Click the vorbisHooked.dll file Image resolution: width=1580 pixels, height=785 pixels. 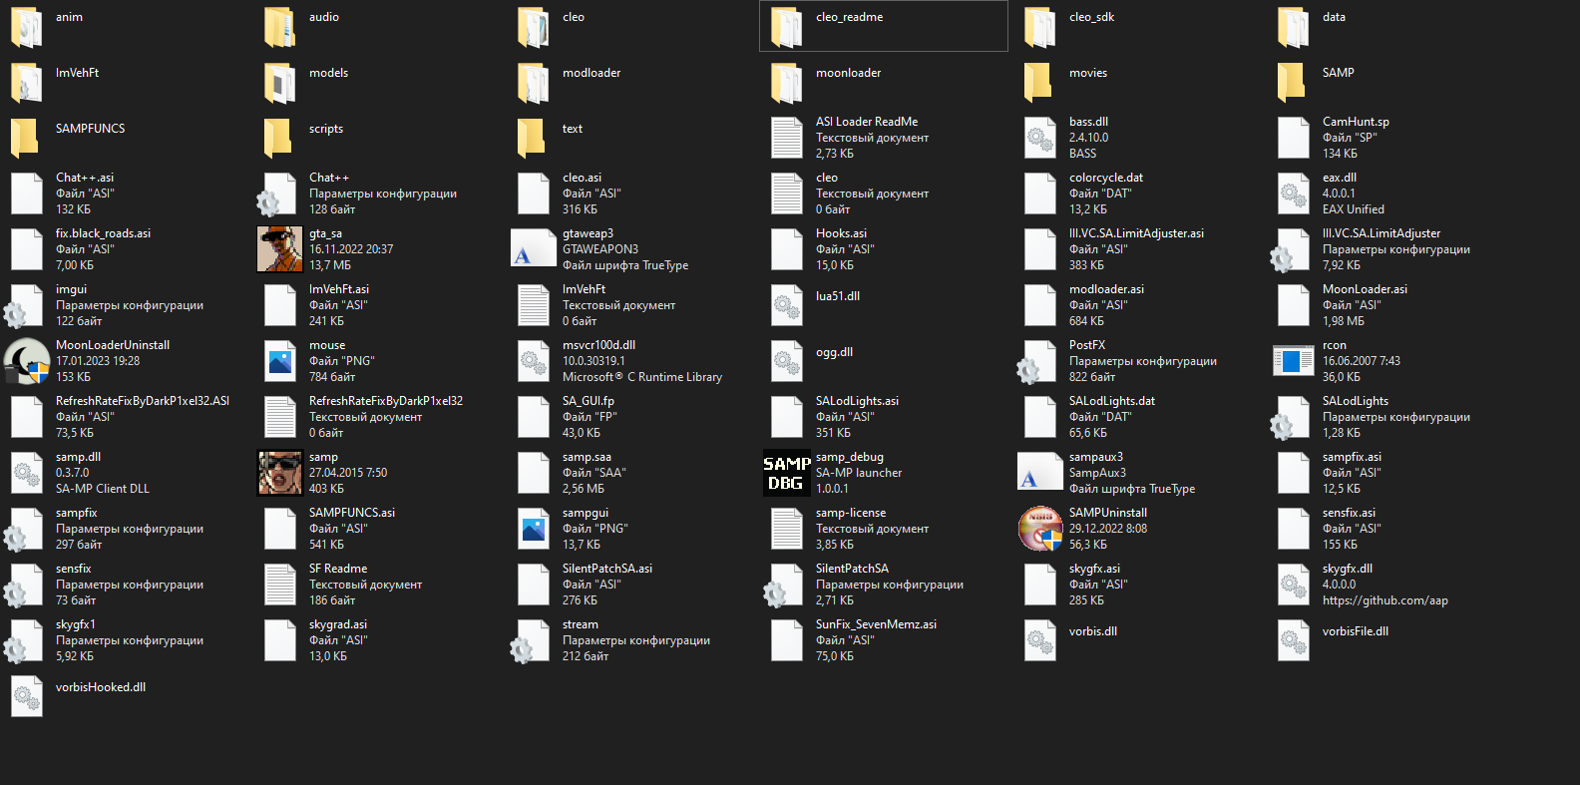coord(26,696)
